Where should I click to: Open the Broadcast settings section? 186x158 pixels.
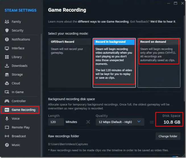coord(19,136)
